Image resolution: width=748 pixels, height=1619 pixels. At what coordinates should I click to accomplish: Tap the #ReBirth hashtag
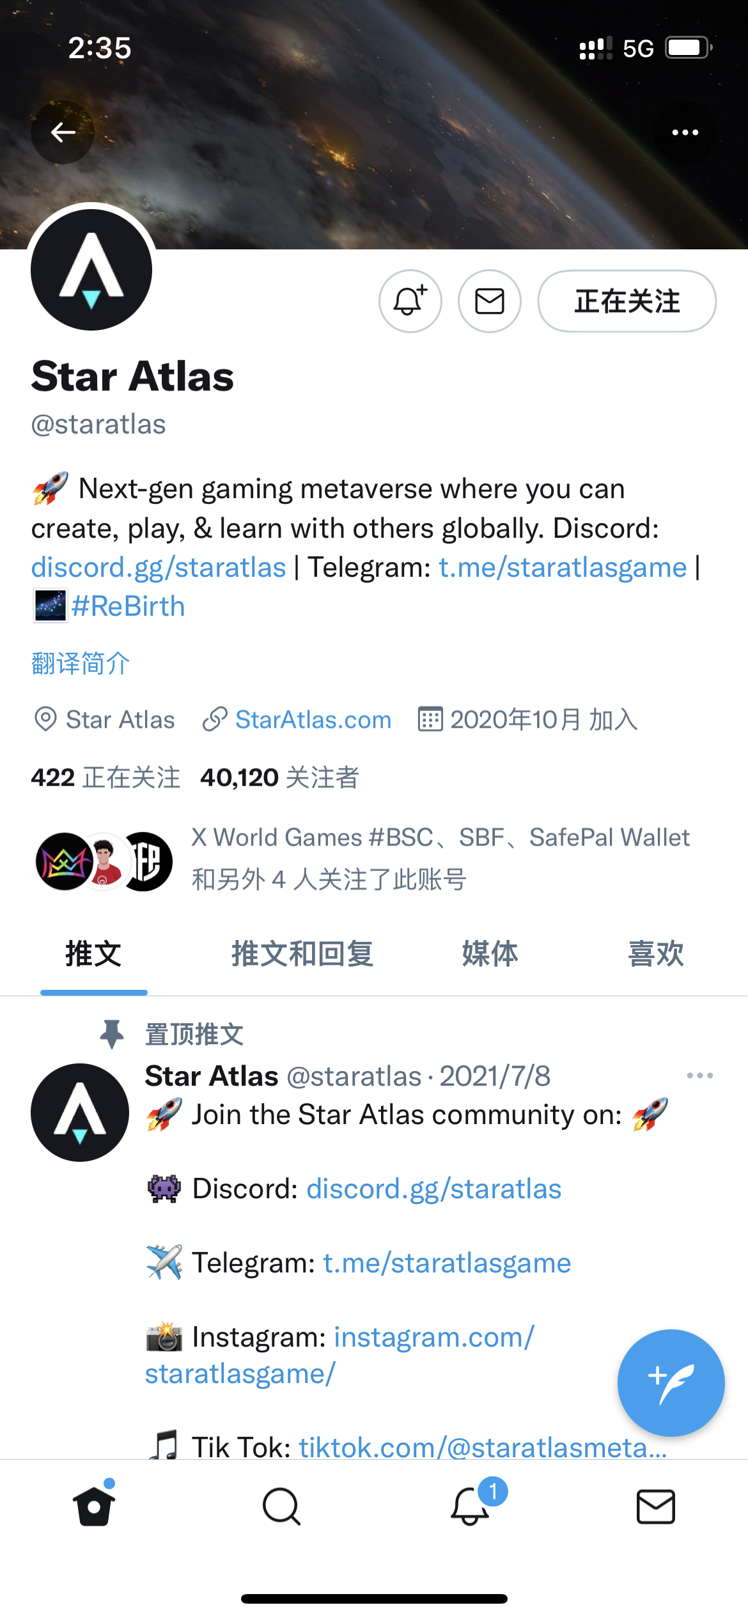pyautogui.click(x=128, y=606)
